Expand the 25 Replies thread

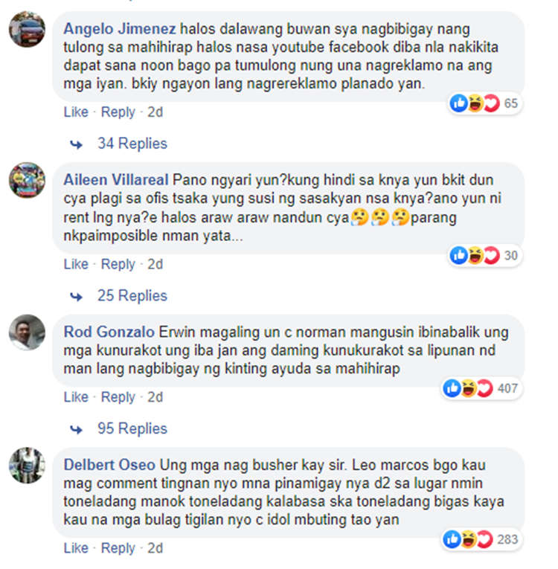click(132, 296)
